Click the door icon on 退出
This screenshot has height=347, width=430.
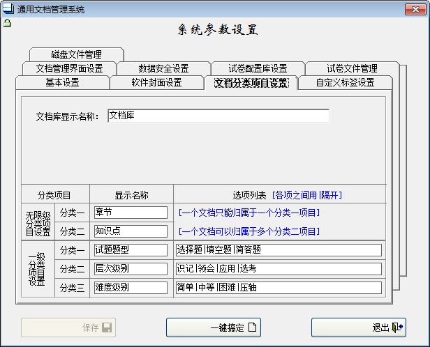point(397,327)
